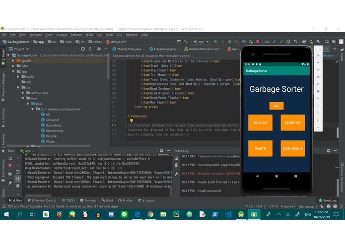Screen dimensions: 345x245
Task: Open the Analyze menu
Action: click(x=62, y=35)
